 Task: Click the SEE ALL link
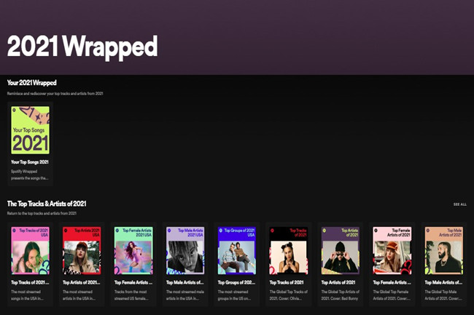(x=460, y=204)
